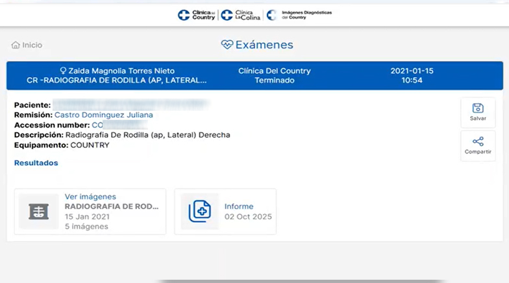Click the blurred Paciente name field
509x283 pixels.
coord(131,105)
